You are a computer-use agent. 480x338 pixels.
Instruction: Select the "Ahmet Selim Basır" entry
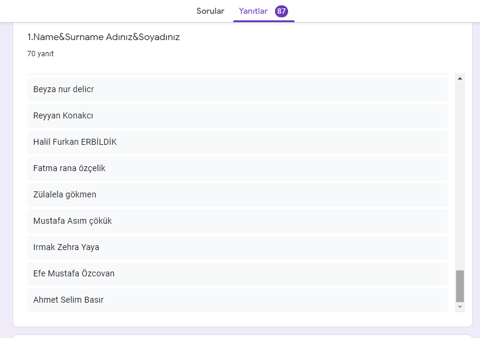pos(68,300)
